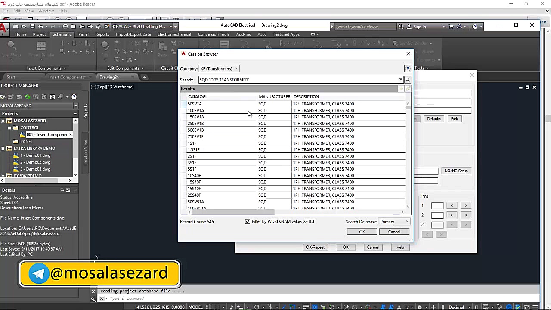Click the Print icon in quick access toolbar
Viewport: 551px width, 310px height.
coord(65,26)
